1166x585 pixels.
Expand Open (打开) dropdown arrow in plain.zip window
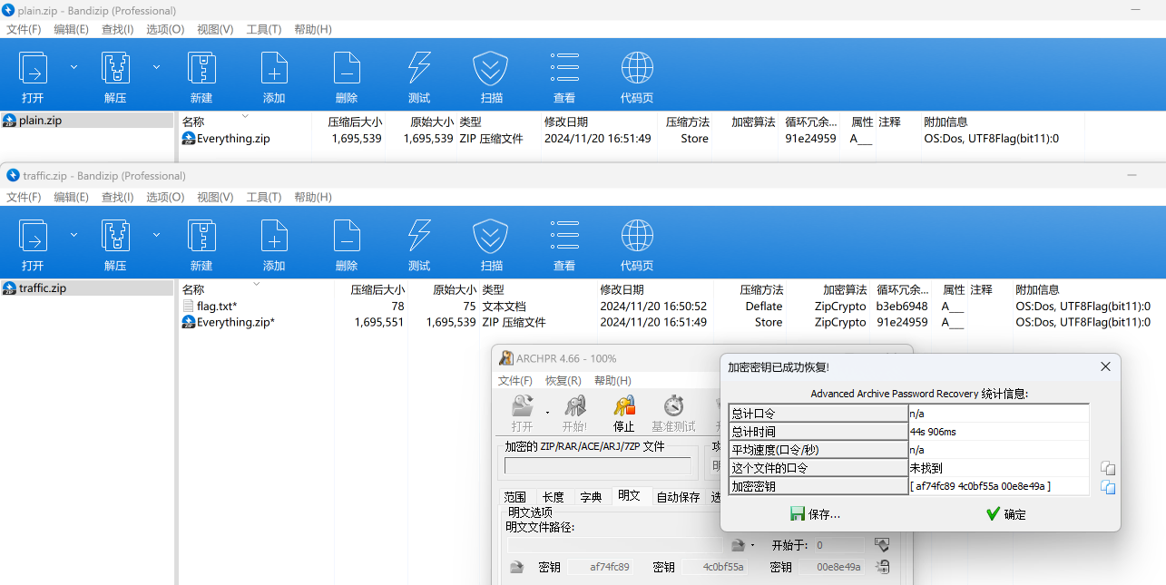pos(74,67)
